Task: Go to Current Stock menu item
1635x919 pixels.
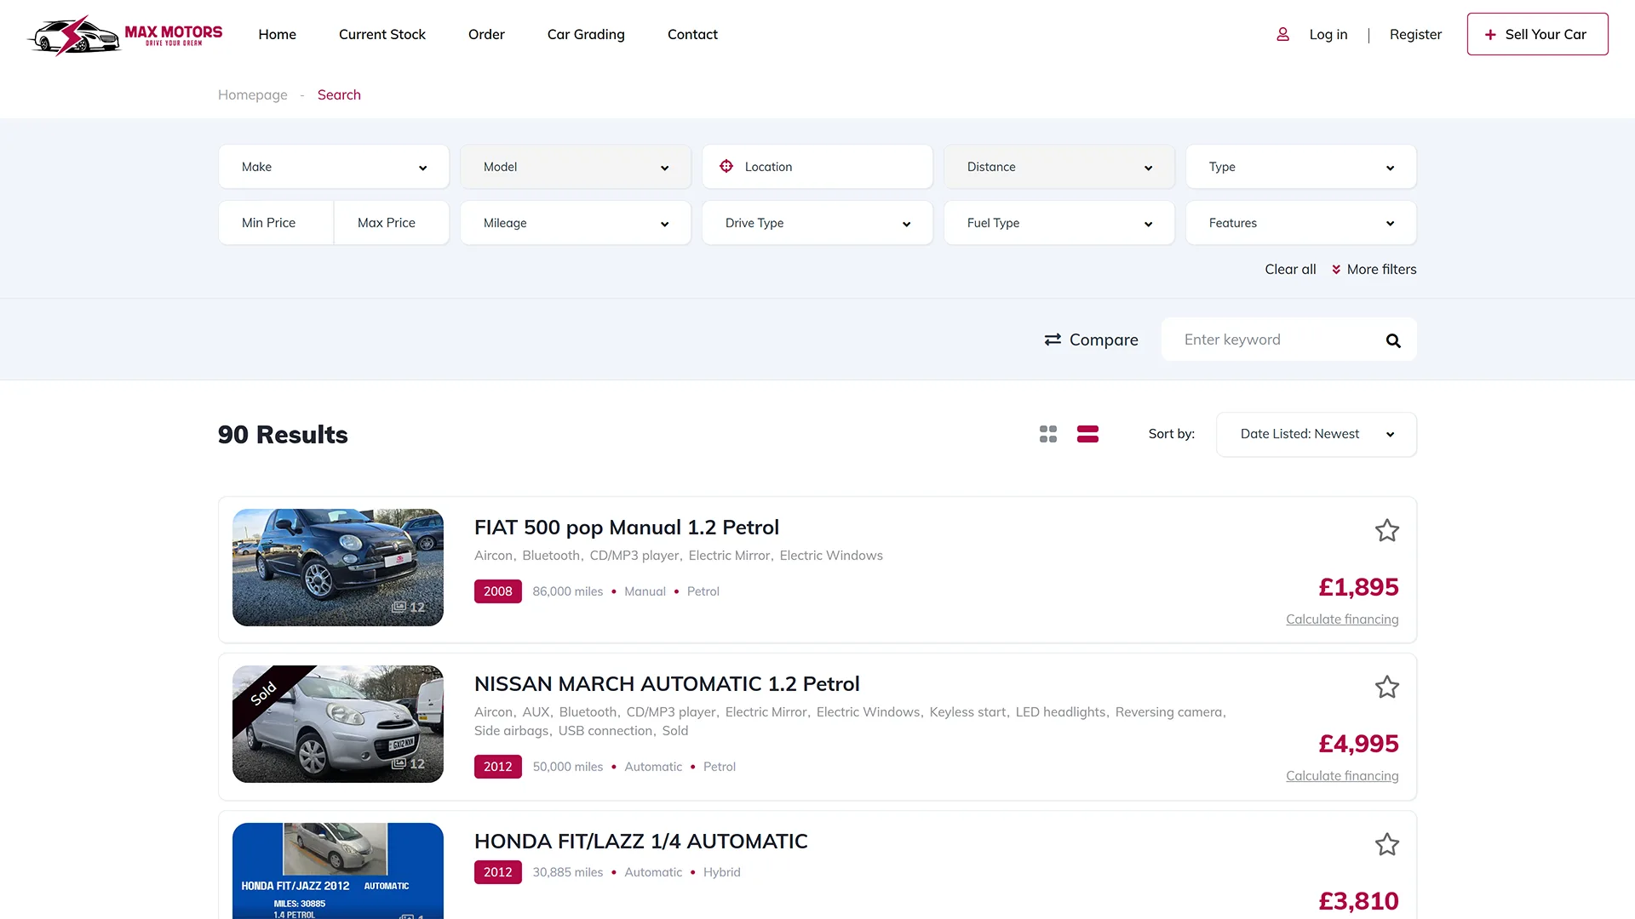Action: click(x=381, y=35)
